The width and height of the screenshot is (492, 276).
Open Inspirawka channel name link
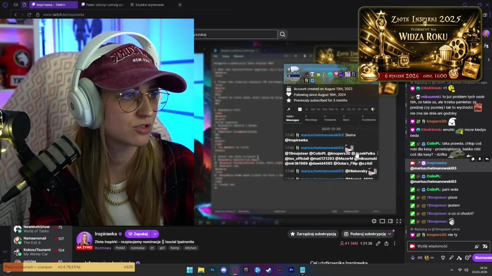click(106, 234)
